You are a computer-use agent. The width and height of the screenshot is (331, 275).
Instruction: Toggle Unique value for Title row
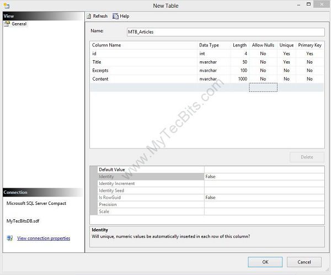[x=286, y=62]
